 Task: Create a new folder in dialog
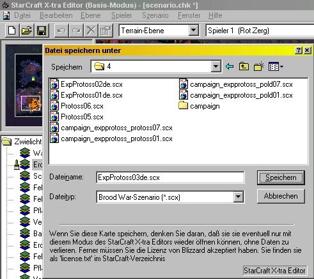pyautogui.click(x=259, y=66)
